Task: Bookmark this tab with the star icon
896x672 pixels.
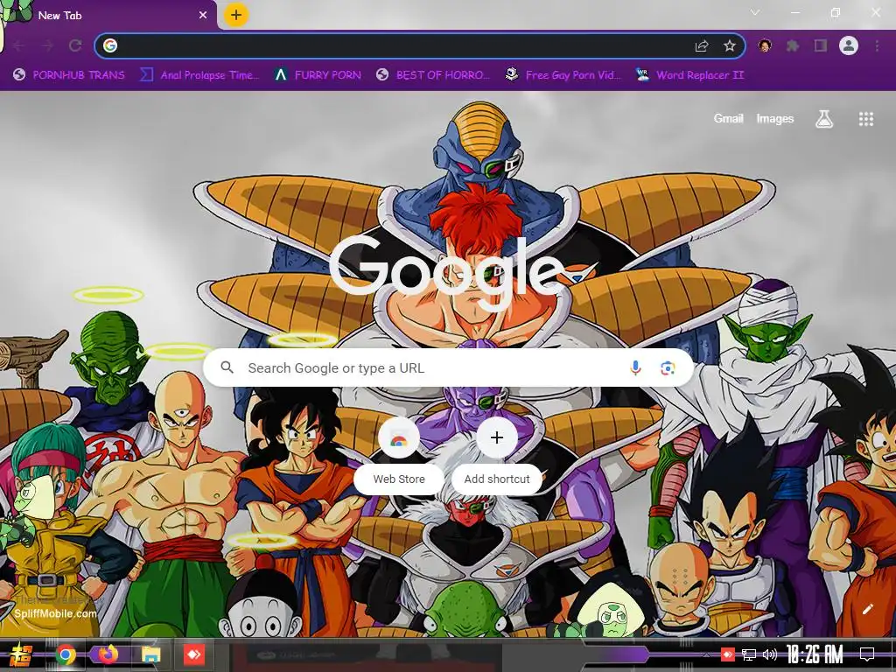Action: [730, 45]
